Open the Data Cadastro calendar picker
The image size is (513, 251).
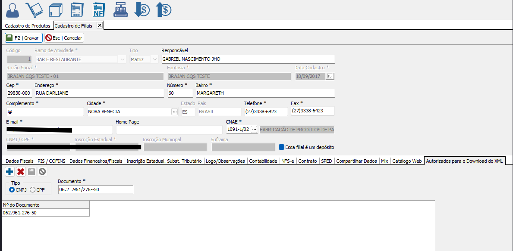click(x=330, y=76)
